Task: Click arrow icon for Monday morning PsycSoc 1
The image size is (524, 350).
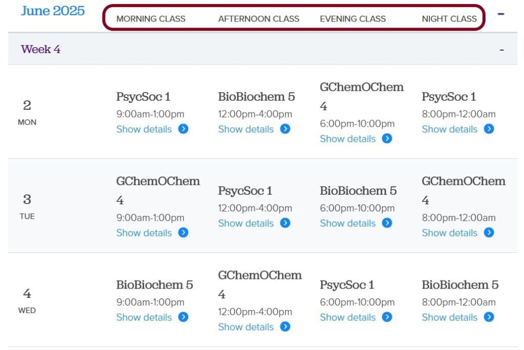Action: pyautogui.click(x=183, y=129)
